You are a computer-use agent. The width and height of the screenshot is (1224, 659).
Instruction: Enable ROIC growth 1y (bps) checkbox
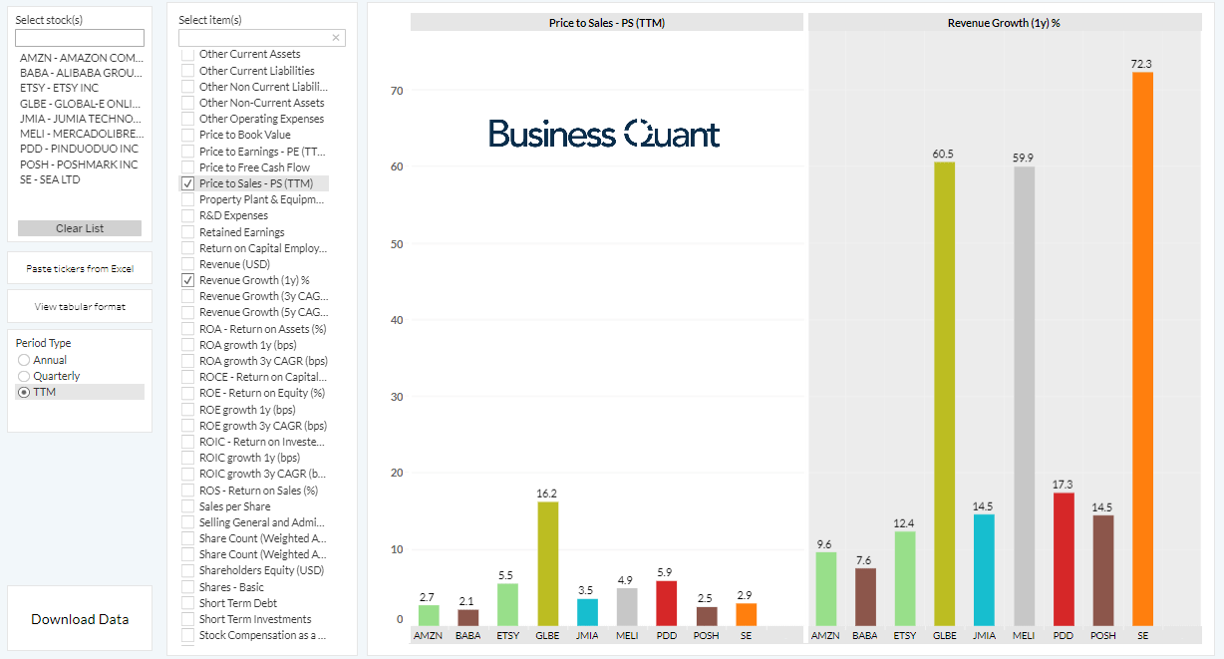(188, 458)
